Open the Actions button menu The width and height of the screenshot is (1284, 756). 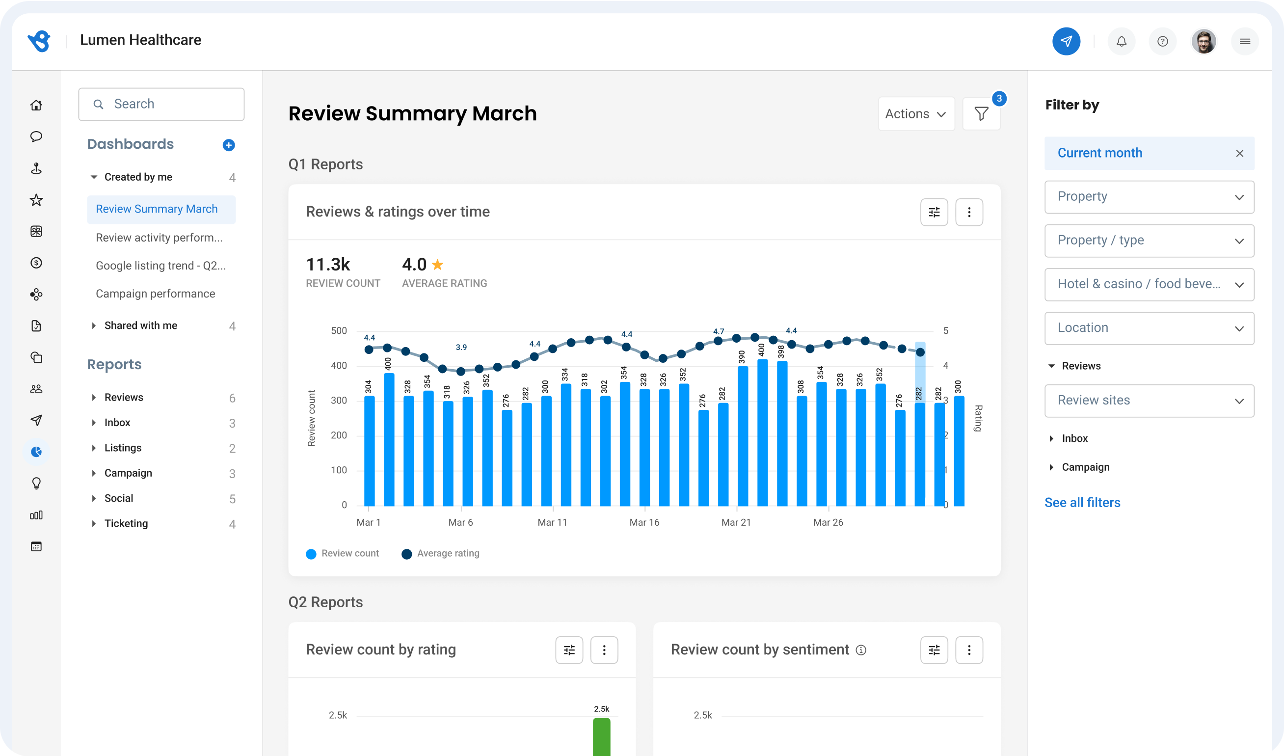(915, 113)
